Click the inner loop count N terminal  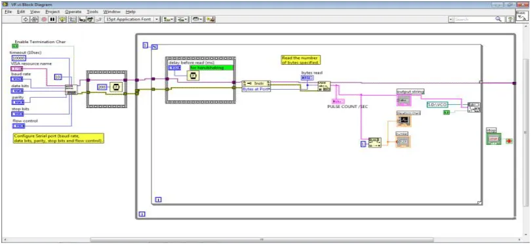155,47
